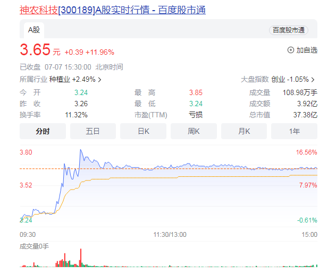Screen dimensions: 336x274
Task: Open the 神农科技 A股实时行情 title link
Action: [x=112, y=10]
